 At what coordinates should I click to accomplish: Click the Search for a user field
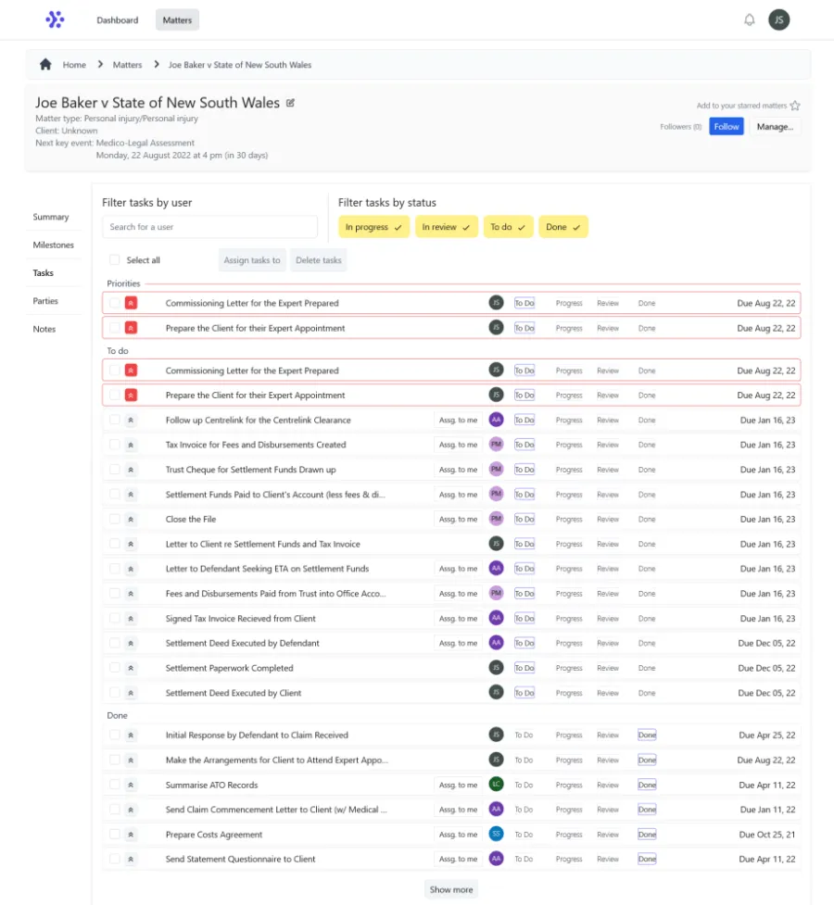[209, 227]
